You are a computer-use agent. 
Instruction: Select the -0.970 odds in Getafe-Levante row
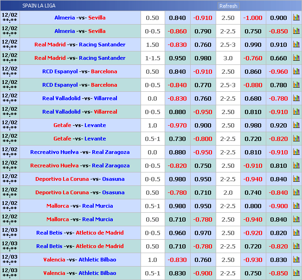177,125
